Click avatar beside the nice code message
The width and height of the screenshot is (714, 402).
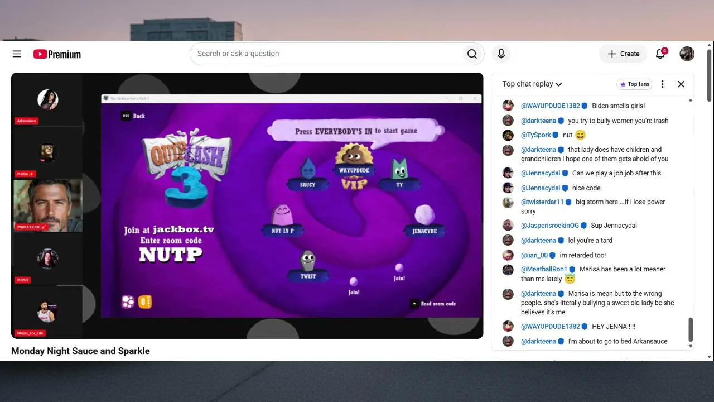pos(508,188)
